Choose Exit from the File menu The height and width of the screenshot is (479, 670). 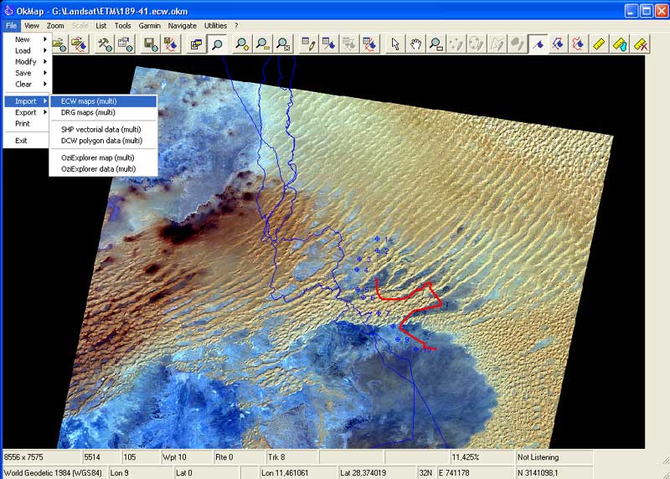(28, 141)
